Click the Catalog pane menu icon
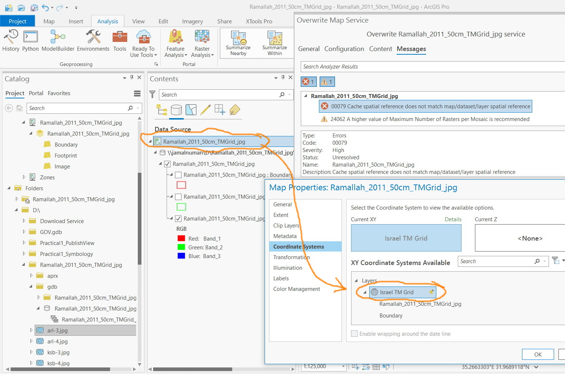Screen dimensions: 565x374 coord(137,94)
